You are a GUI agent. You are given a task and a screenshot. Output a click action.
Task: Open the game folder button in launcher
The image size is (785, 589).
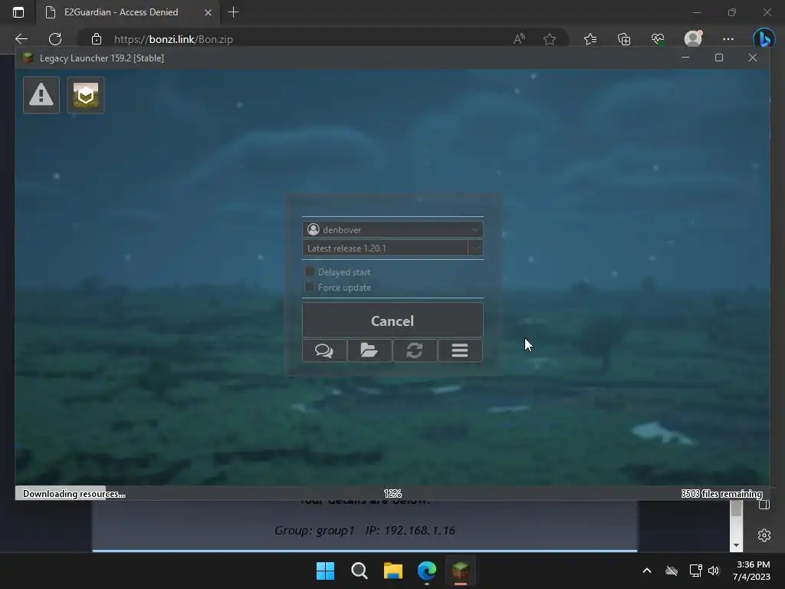[x=370, y=350]
